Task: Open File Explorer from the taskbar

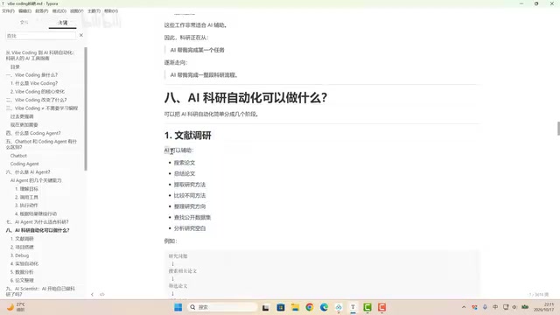Action: tap(295, 307)
